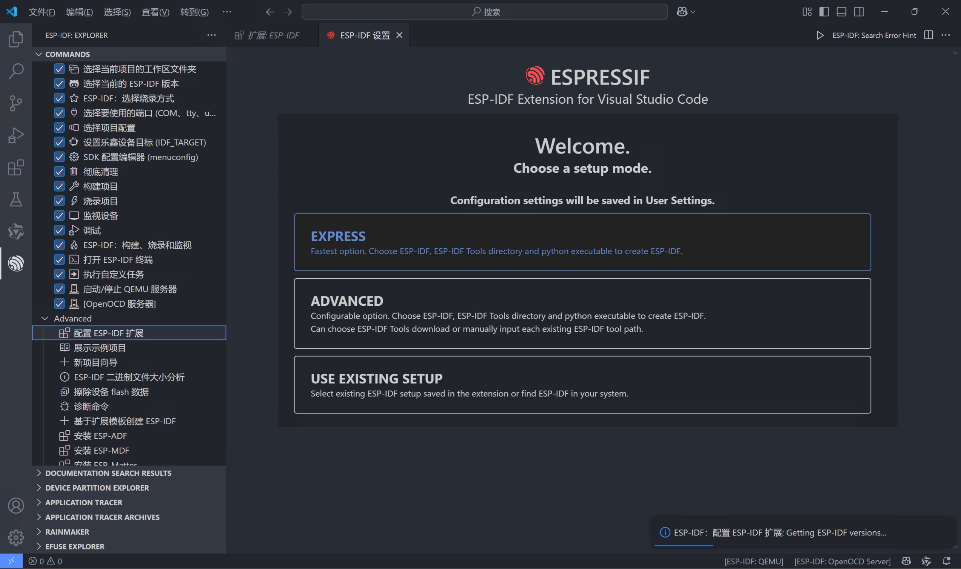961x569 pixels.
Task: Select USE EXISTING SETUP option
Action: (582, 385)
